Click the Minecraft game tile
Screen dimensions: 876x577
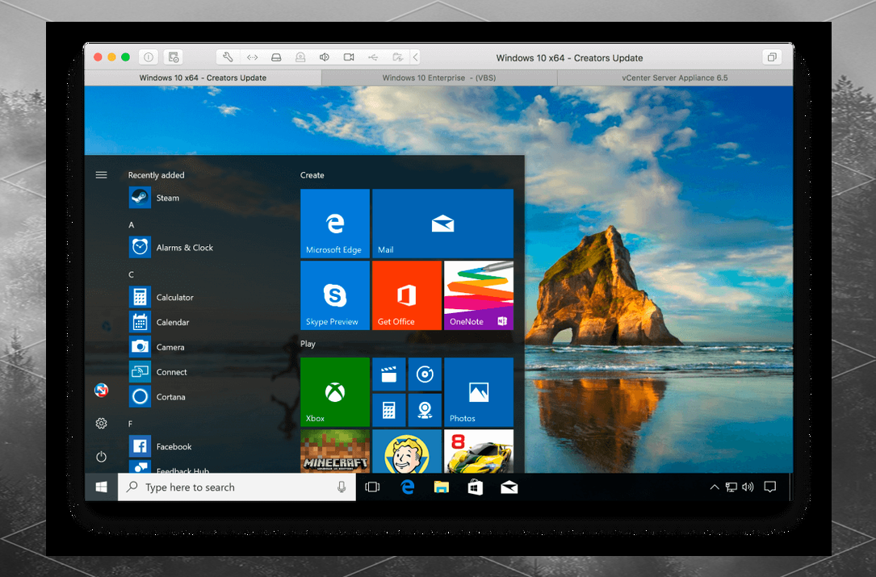pos(334,451)
